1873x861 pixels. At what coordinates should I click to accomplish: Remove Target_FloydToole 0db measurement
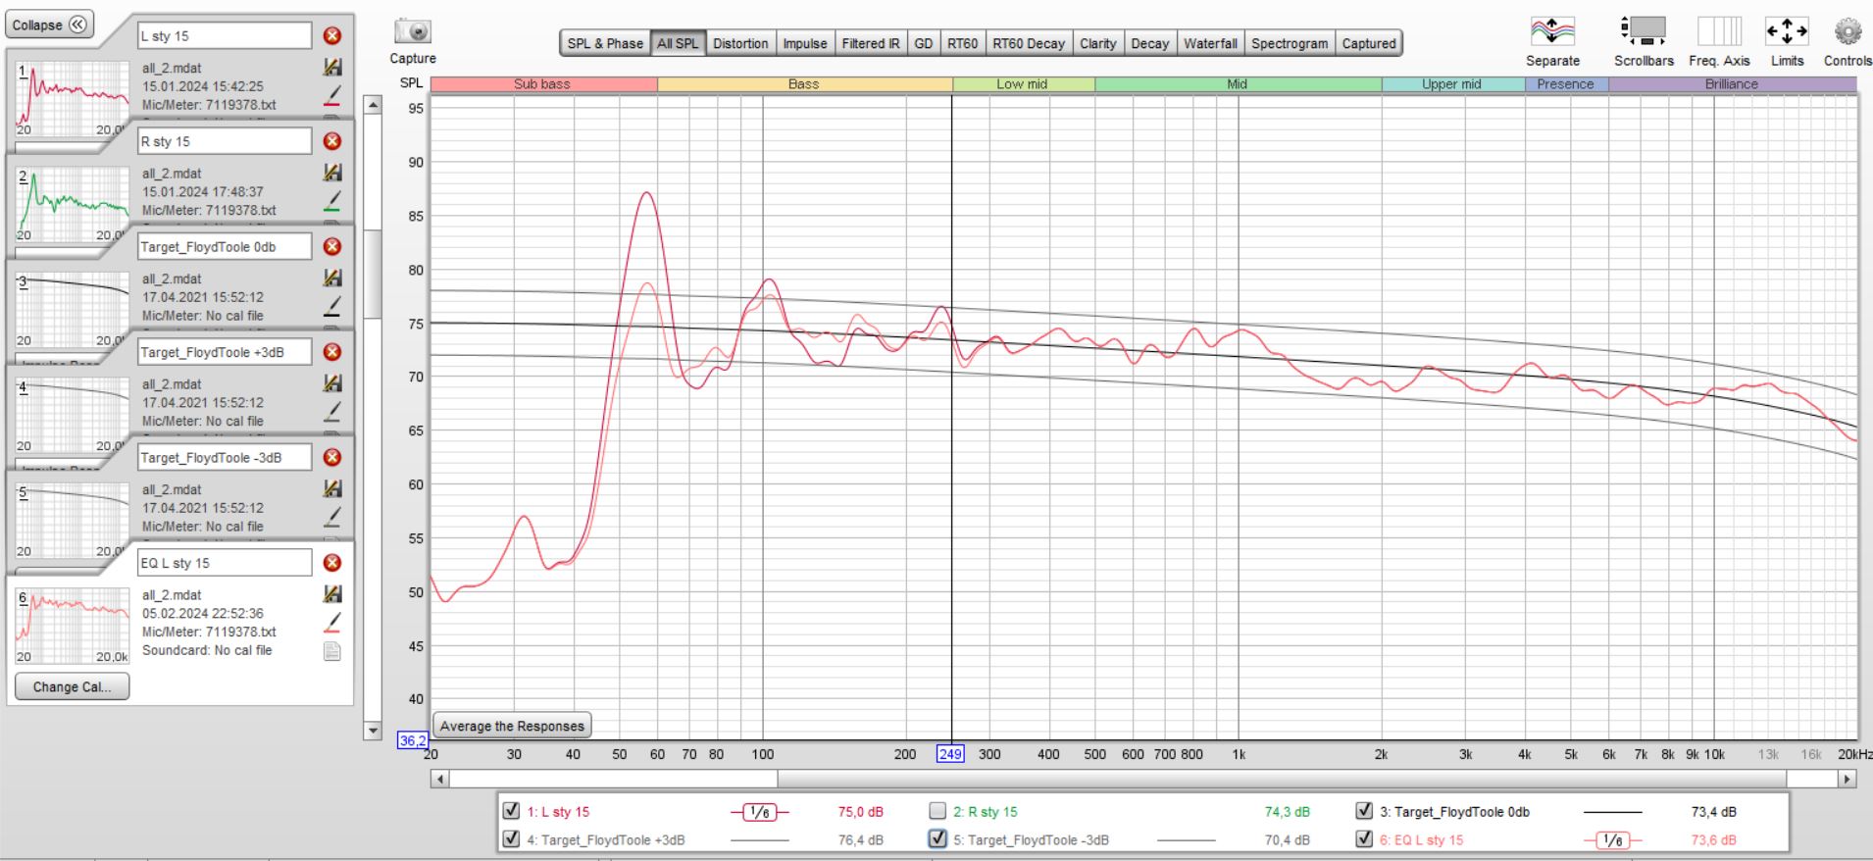332,246
